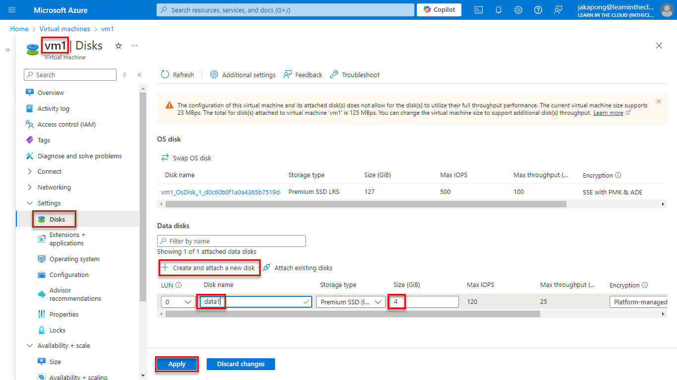Open Cloud Shell from the top bar
The width and height of the screenshot is (677, 380).
pos(479,10)
